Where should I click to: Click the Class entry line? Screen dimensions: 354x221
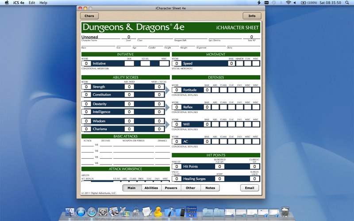click(x=155, y=37)
